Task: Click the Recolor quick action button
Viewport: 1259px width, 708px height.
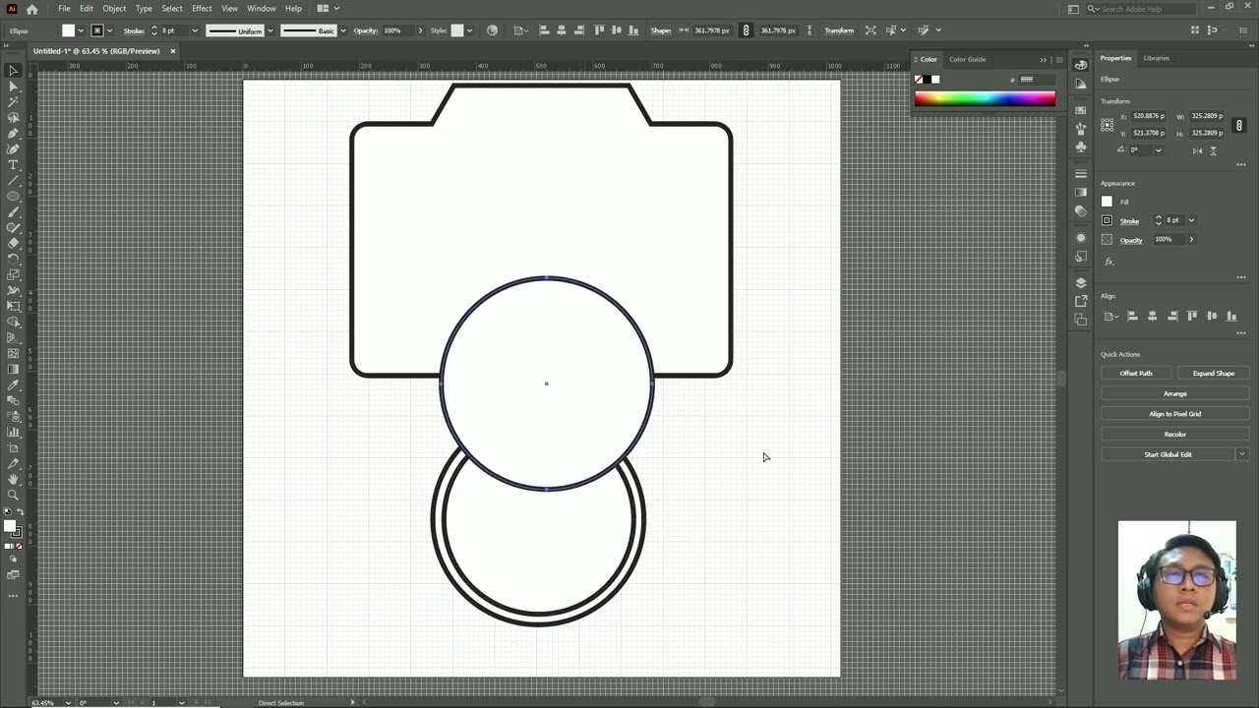Action: [x=1174, y=434]
